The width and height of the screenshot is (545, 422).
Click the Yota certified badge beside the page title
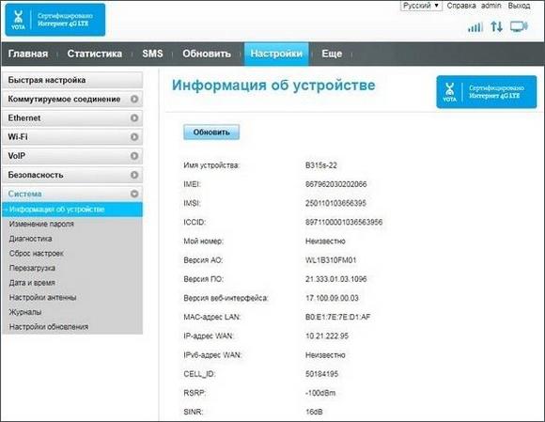[487, 92]
